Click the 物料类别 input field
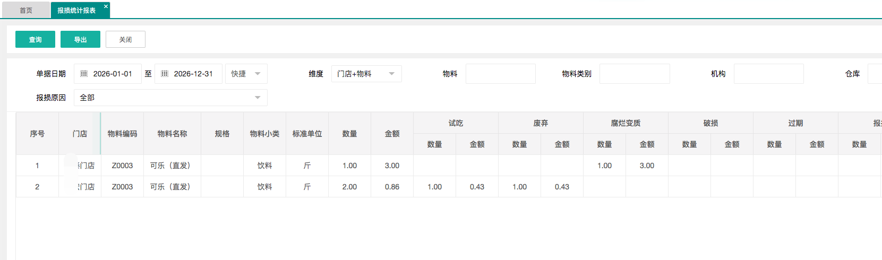The width and height of the screenshot is (882, 260). pyautogui.click(x=635, y=74)
